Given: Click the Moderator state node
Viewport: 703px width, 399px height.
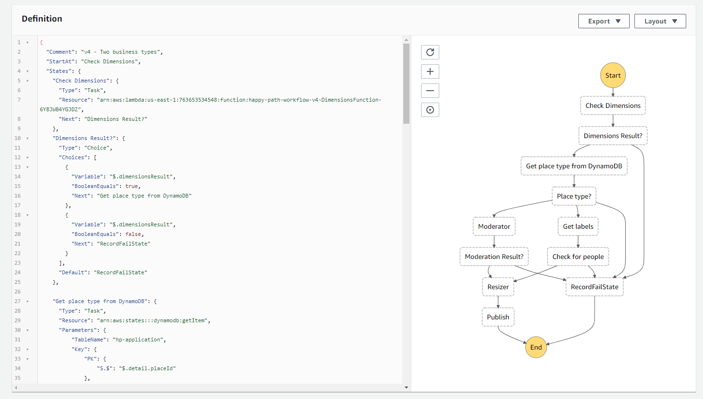Looking at the screenshot, I should [x=494, y=226].
